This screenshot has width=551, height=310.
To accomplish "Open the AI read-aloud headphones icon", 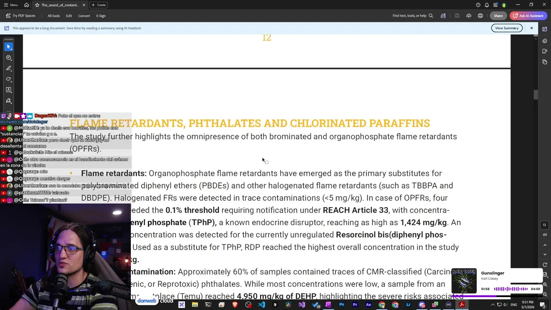I will [x=443, y=16].
